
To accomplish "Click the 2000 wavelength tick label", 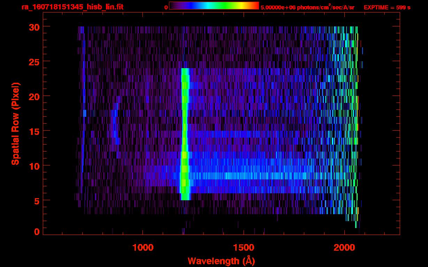I will pos(345,248).
